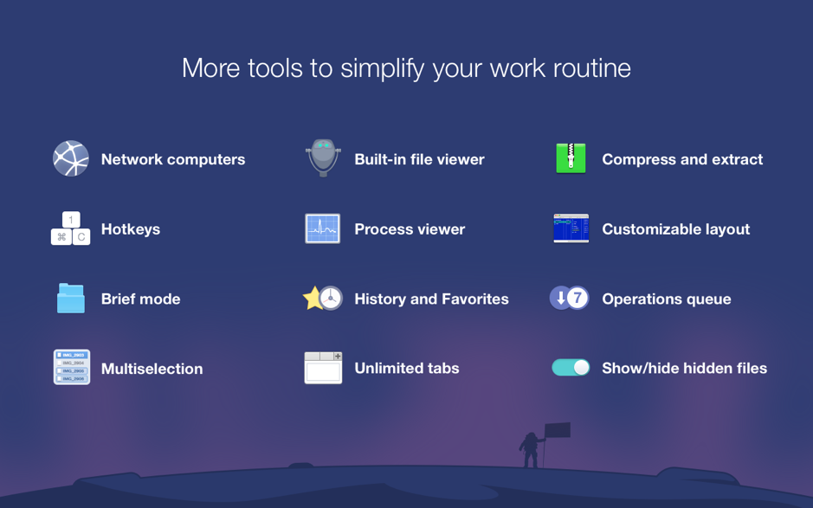Viewport: 813px width, 508px height.
Task: Click the green Compress and extract zip icon
Action: [571, 158]
